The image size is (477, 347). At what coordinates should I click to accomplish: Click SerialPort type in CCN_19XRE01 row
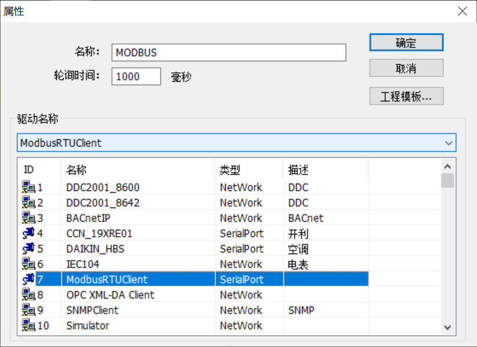pyautogui.click(x=242, y=234)
